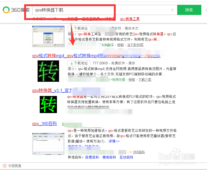This screenshot has height=170, width=207.
Task: Open 视频处理 category link
Action: (x=118, y=80)
